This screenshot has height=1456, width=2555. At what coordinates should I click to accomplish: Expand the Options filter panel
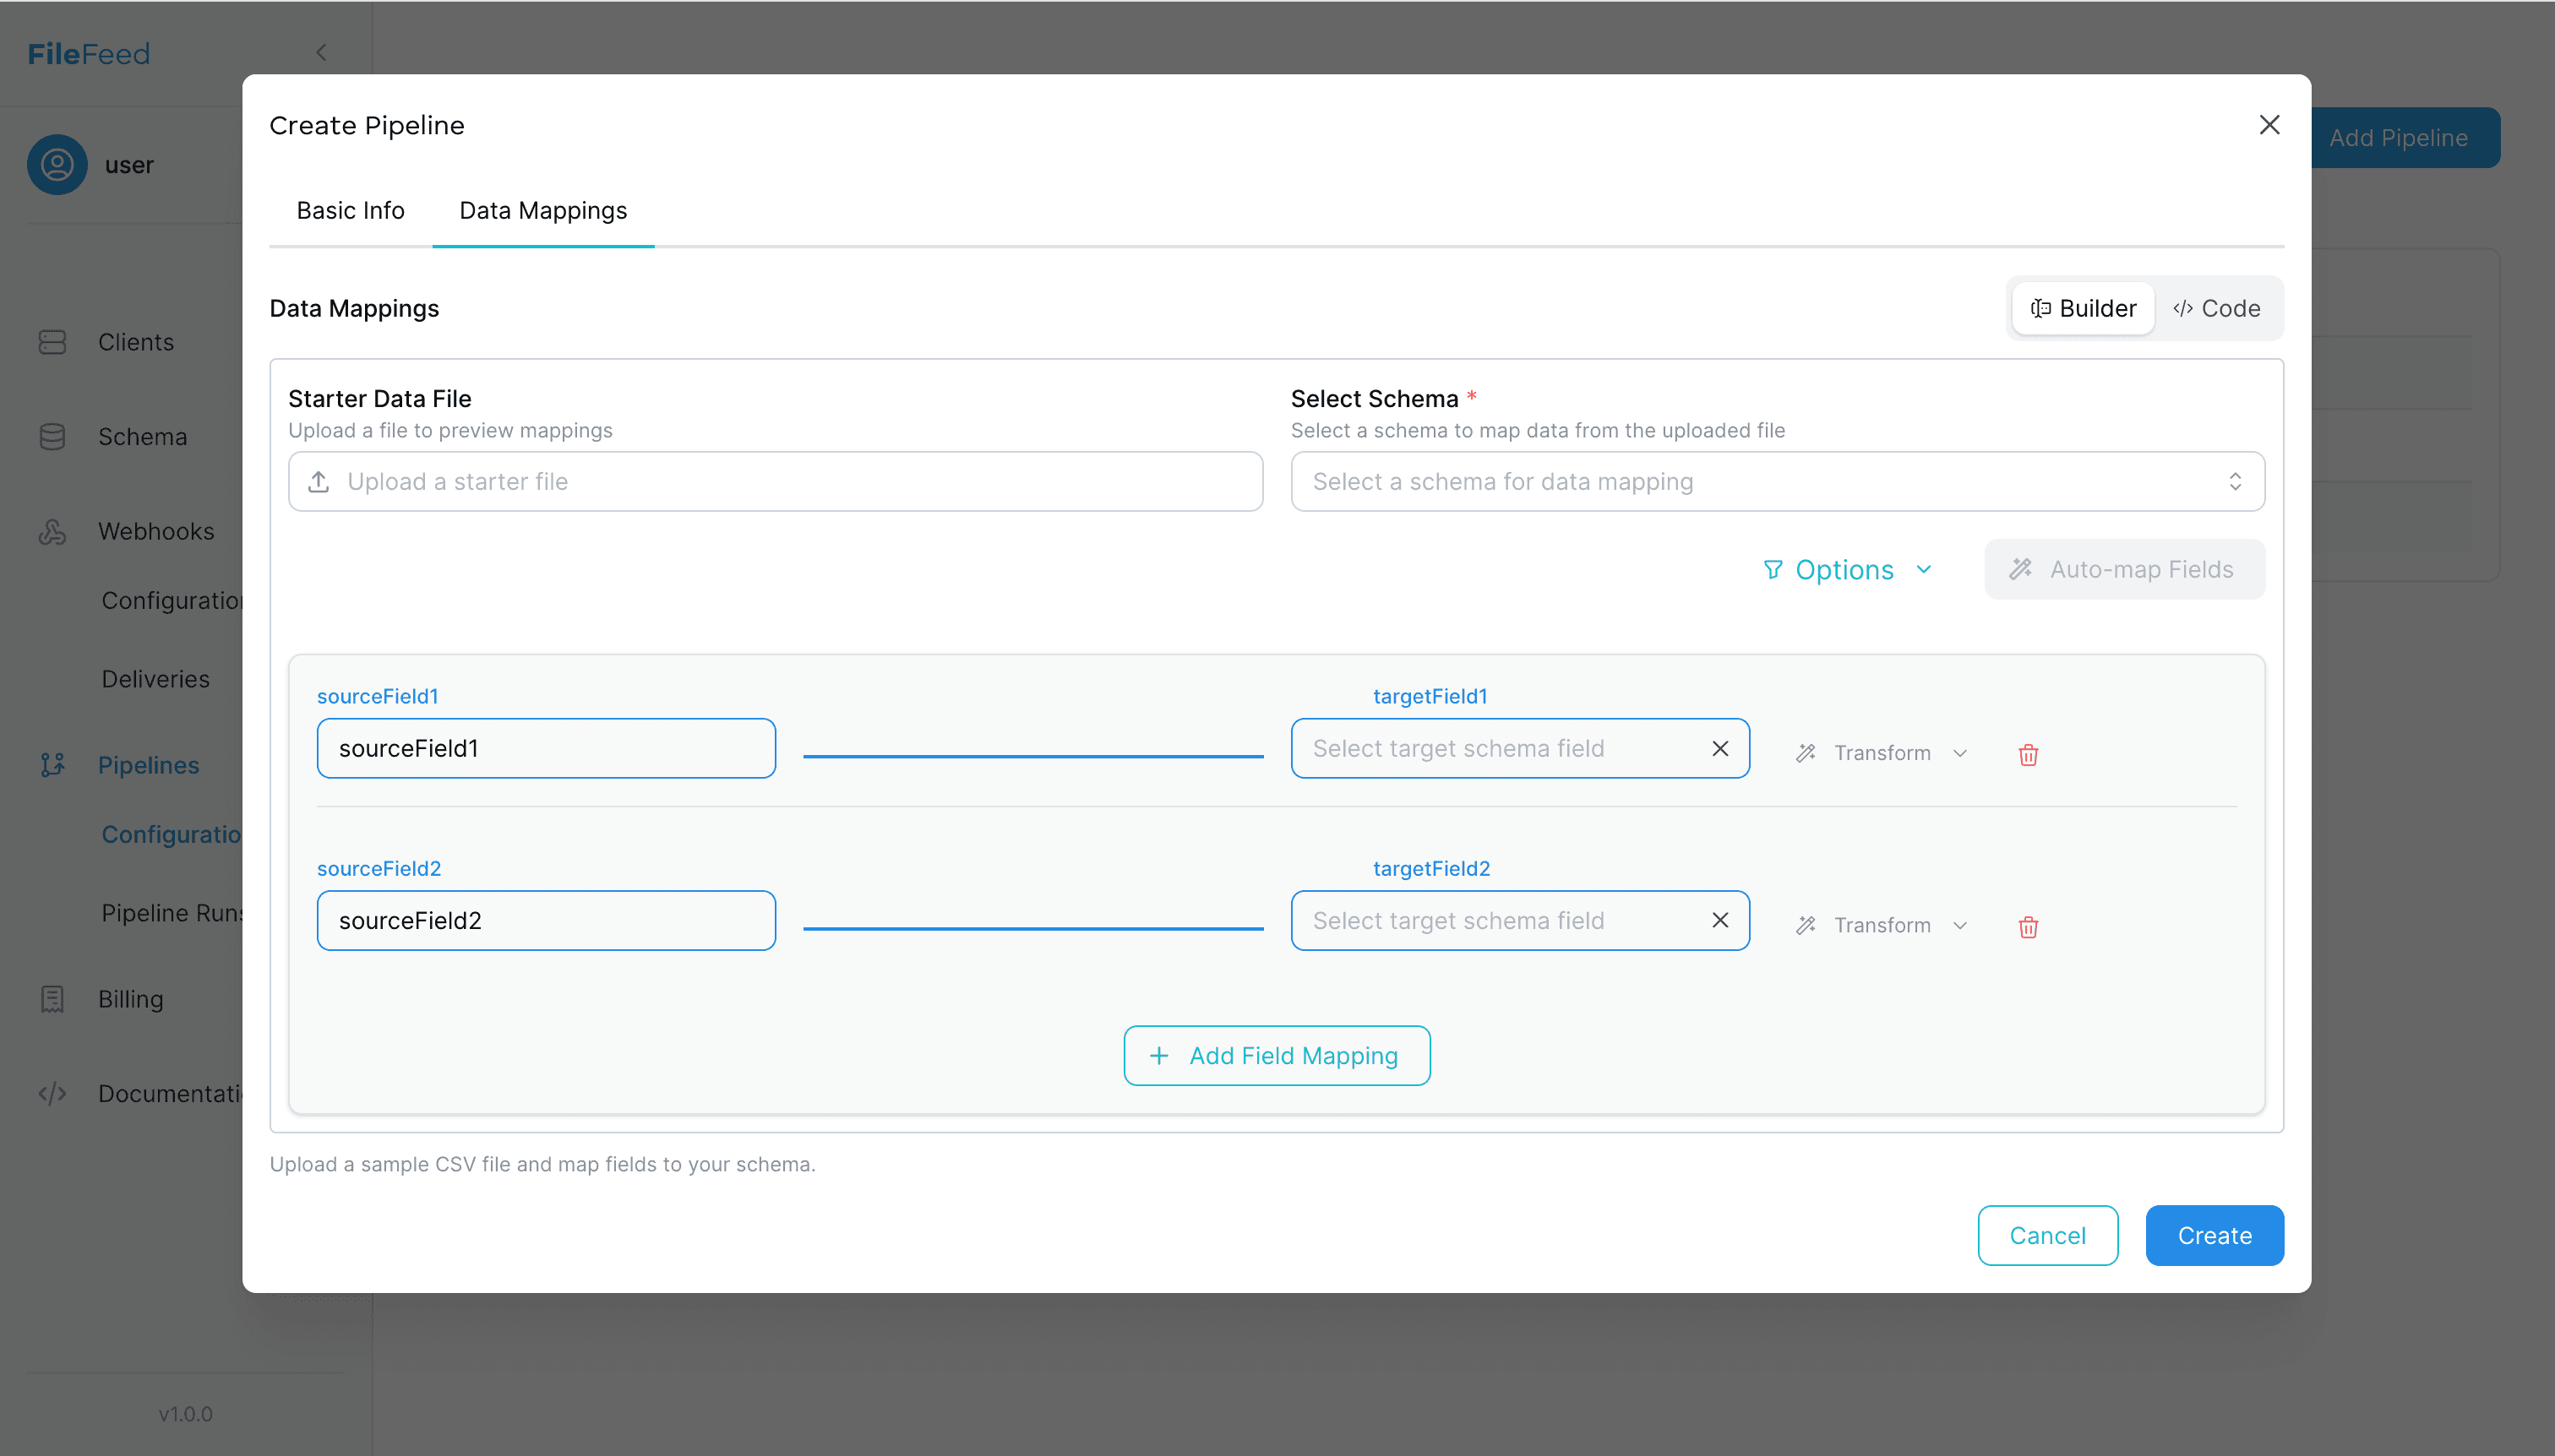1846,569
